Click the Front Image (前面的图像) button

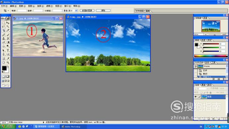(87, 11)
